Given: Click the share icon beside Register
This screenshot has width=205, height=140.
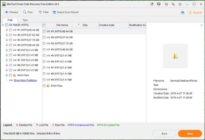Looking at the screenshot, I should (x=183, y=13).
